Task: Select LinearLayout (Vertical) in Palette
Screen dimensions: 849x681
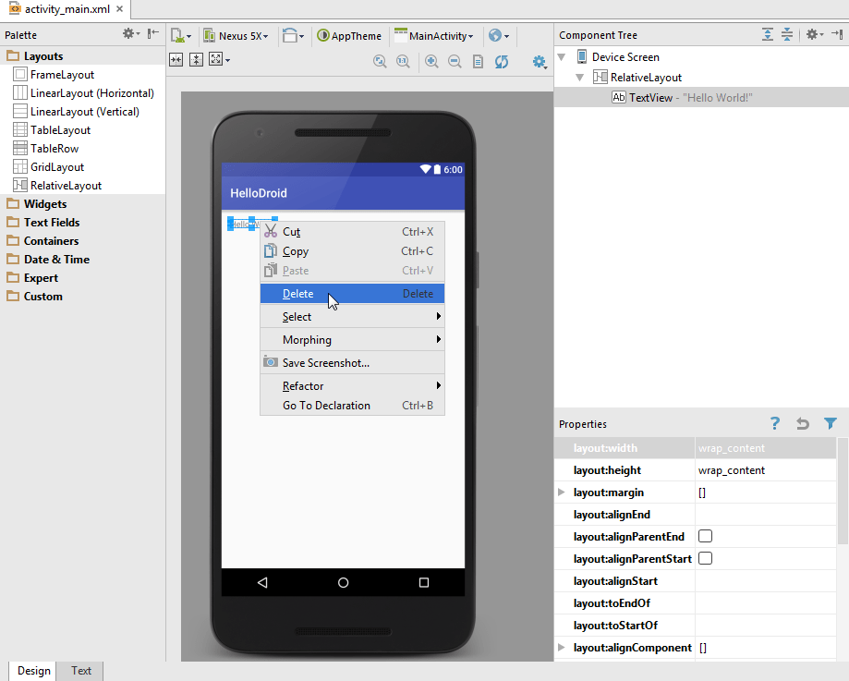Action: coord(82,112)
